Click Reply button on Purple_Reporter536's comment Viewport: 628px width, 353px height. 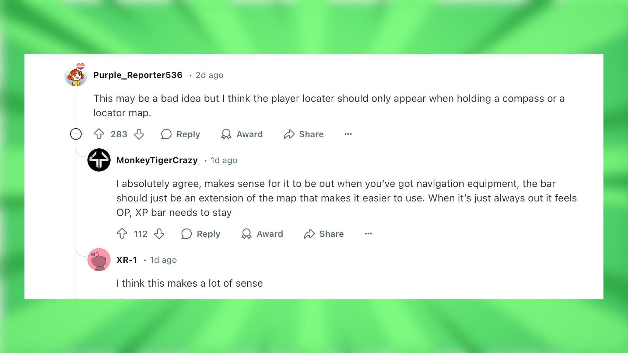[181, 134]
